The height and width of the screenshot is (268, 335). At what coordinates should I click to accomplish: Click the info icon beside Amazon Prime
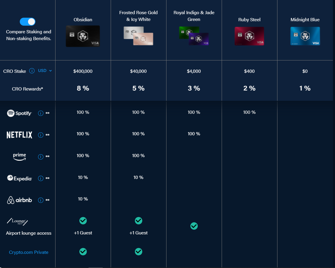[41, 157]
